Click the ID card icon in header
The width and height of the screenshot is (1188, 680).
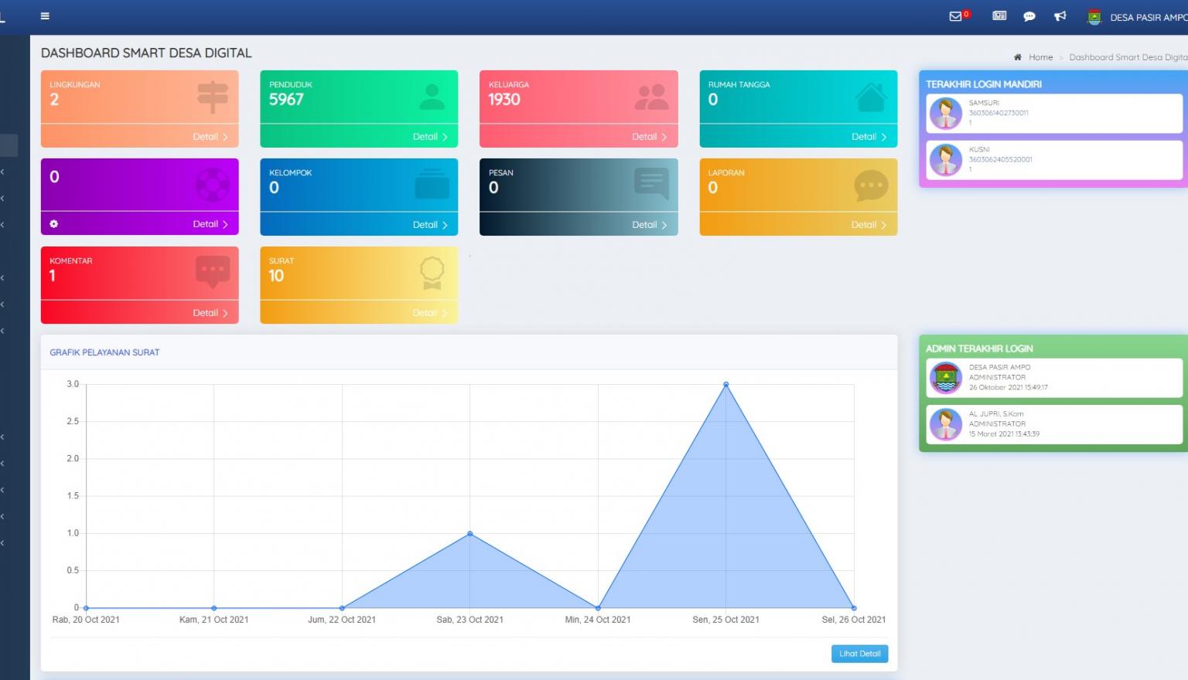(x=999, y=16)
